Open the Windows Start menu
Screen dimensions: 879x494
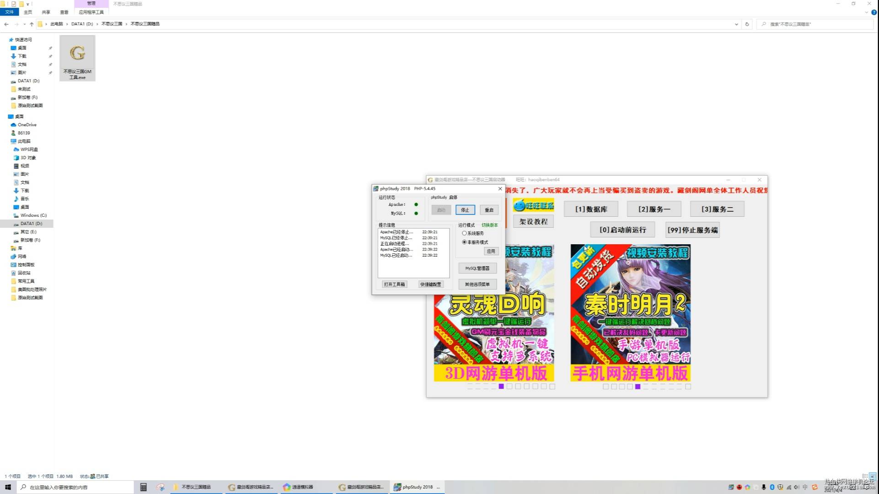click(x=8, y=487)
